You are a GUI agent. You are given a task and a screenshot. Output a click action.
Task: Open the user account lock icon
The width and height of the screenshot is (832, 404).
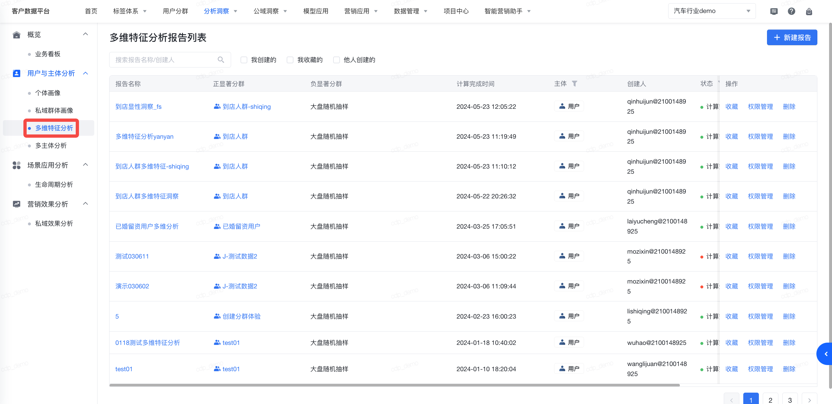[x=809, y=11]
